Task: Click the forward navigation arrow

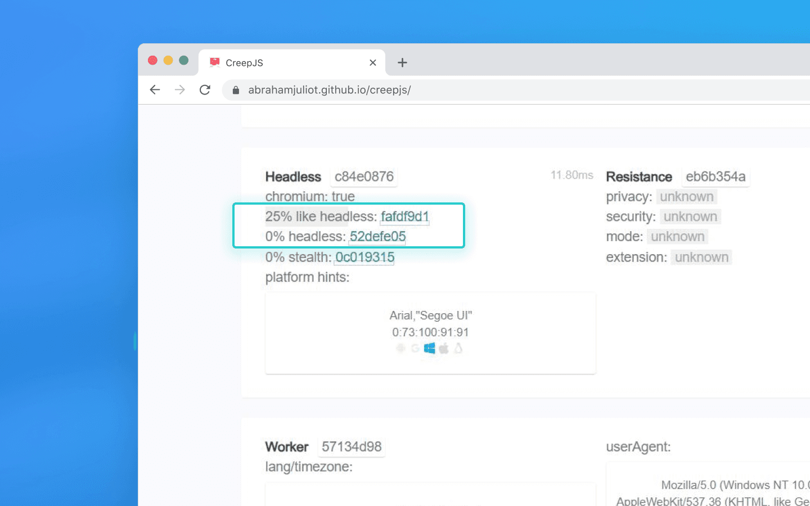Action: pos(179,89)
